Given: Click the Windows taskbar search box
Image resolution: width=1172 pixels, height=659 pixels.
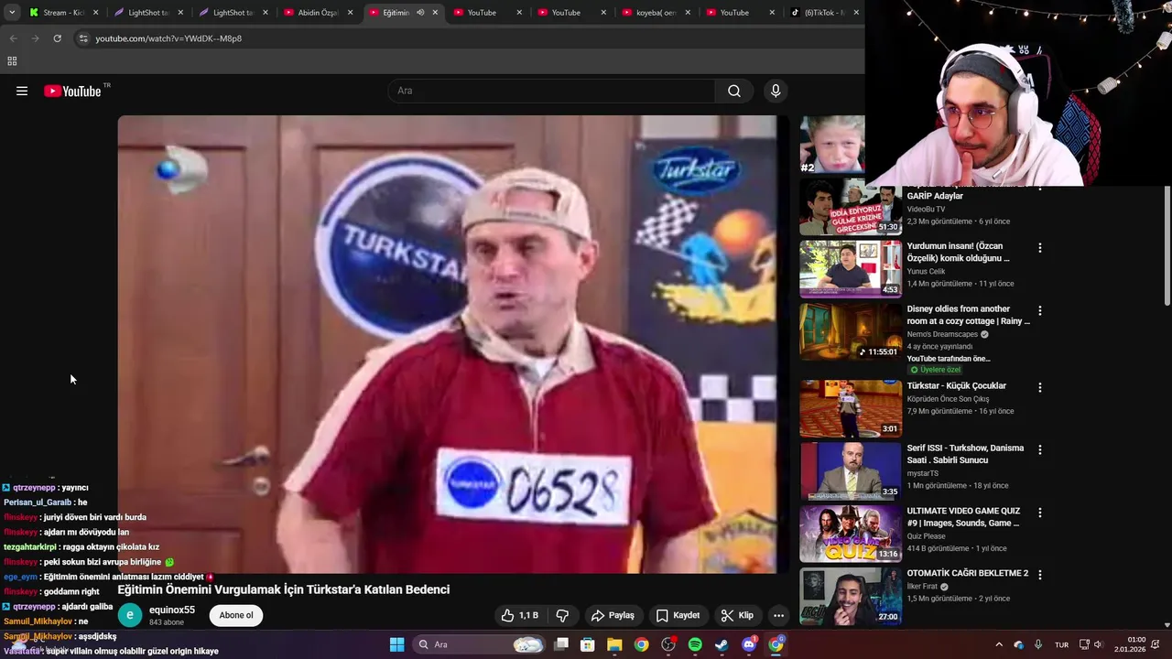Looking at the screenshot, I should coord(481,644).
